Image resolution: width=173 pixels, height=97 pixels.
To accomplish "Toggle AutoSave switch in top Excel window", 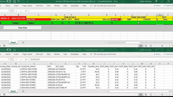I will (x=9, y=1).
